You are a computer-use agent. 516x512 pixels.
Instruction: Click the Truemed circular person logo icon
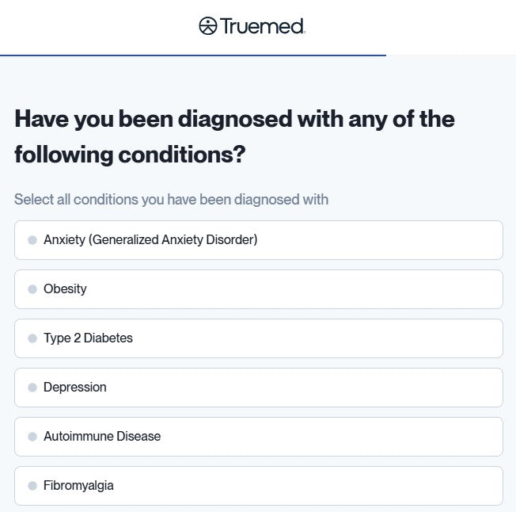(x=207, y=26)
